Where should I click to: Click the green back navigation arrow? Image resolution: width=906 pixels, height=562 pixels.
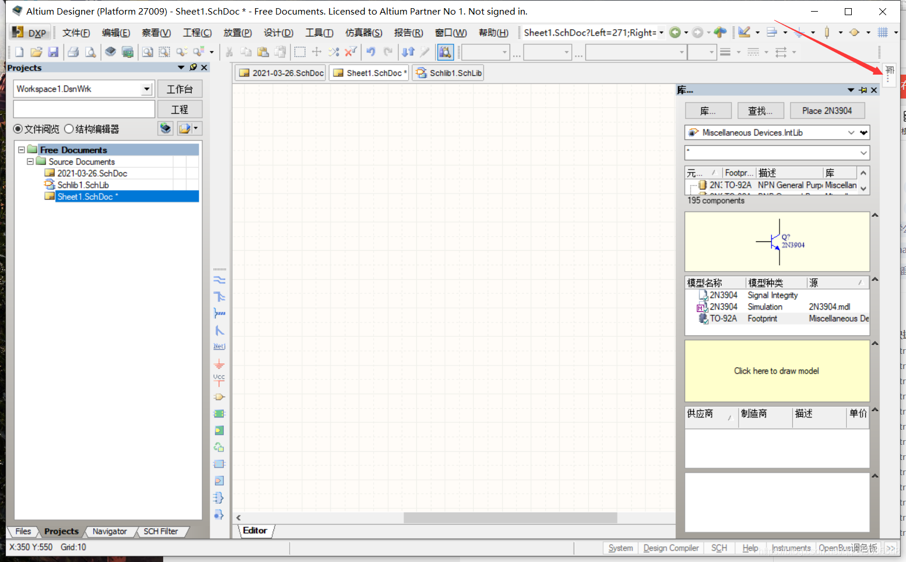click(675, 33)
